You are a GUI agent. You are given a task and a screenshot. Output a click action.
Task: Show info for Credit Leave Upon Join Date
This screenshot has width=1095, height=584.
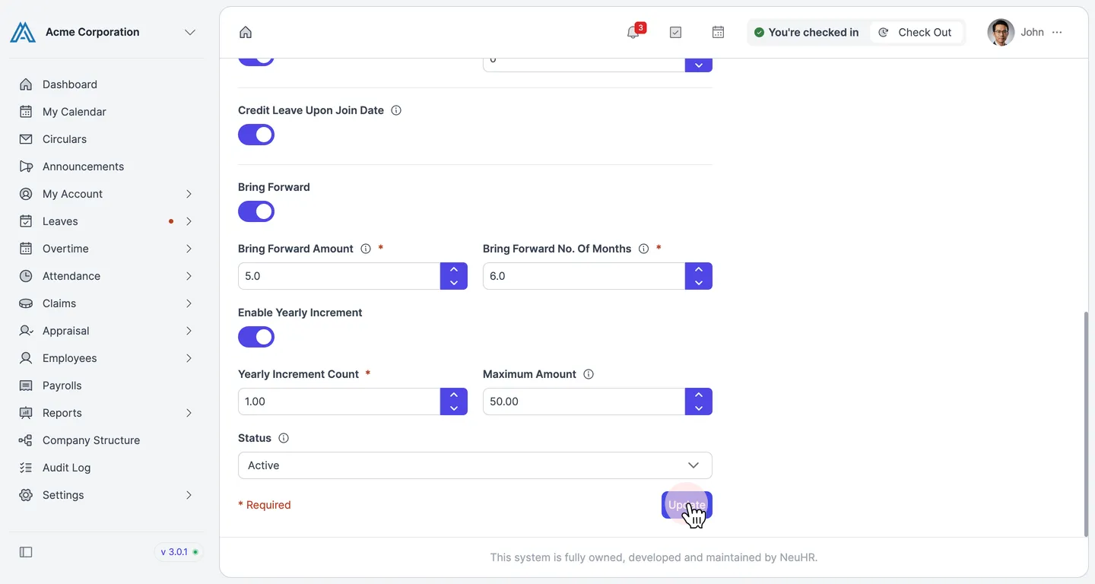(396, 110)
